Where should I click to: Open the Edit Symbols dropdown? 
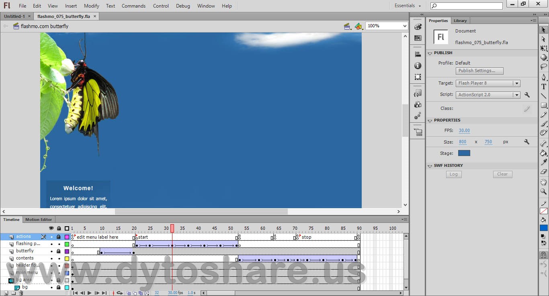click(359, 26)
